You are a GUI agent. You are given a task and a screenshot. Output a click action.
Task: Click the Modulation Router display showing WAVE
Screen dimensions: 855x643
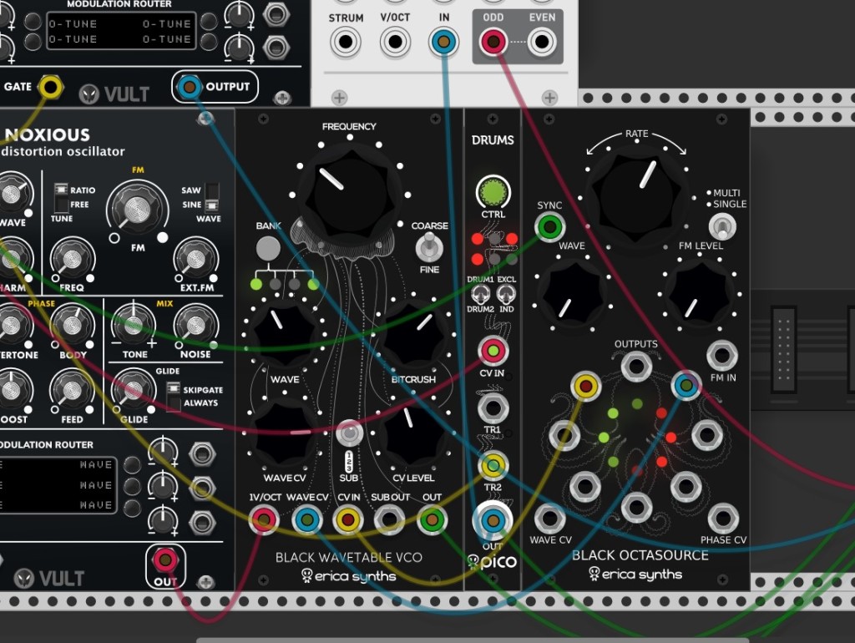pyautogui.click(x=58, y=484)
